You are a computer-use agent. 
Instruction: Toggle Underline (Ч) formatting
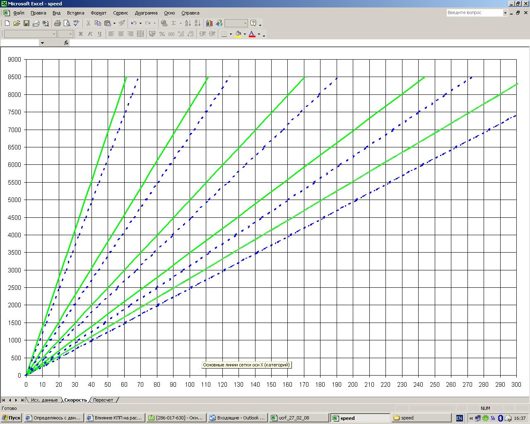pos(99,34)
